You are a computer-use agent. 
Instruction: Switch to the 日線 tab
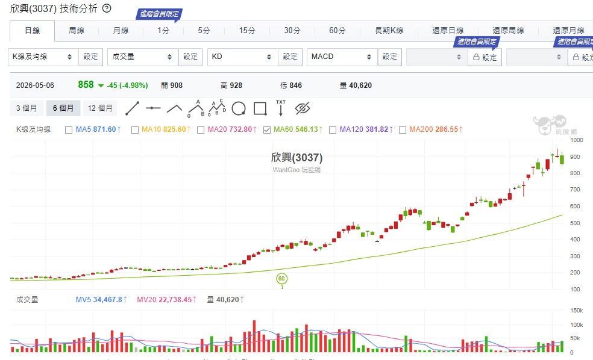tap(32, 31)
